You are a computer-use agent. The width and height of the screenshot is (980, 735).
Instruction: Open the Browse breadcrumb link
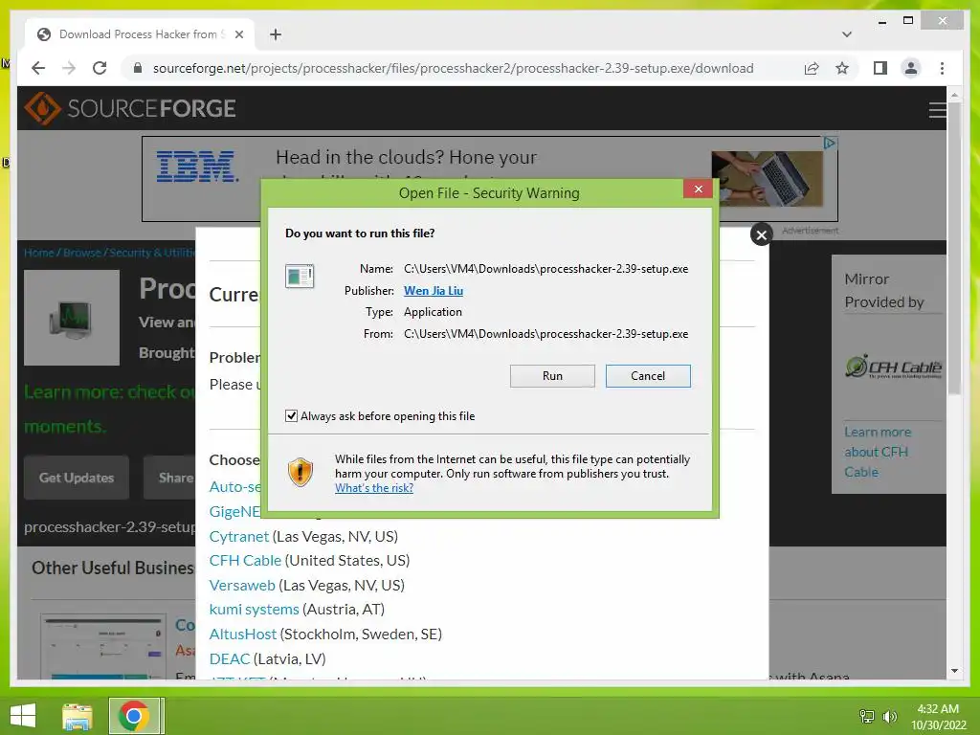pyautogui.click(x=82, y=253)
